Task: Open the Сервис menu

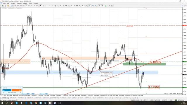Action: [x=25, y=3]
